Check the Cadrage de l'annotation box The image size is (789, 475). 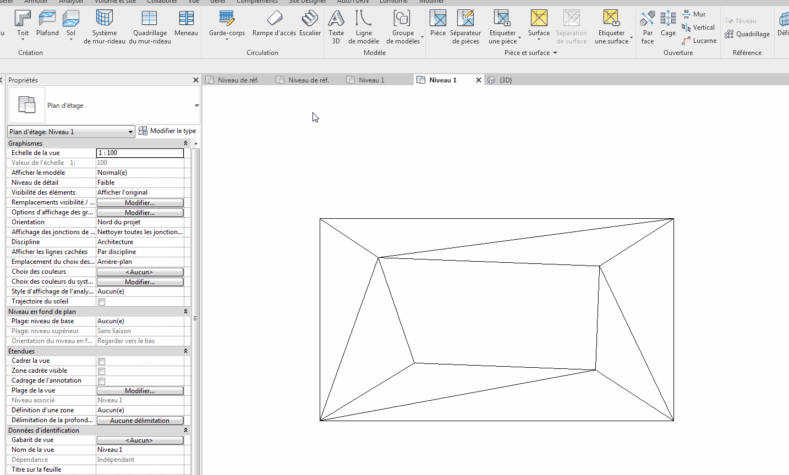click(101, 381)
